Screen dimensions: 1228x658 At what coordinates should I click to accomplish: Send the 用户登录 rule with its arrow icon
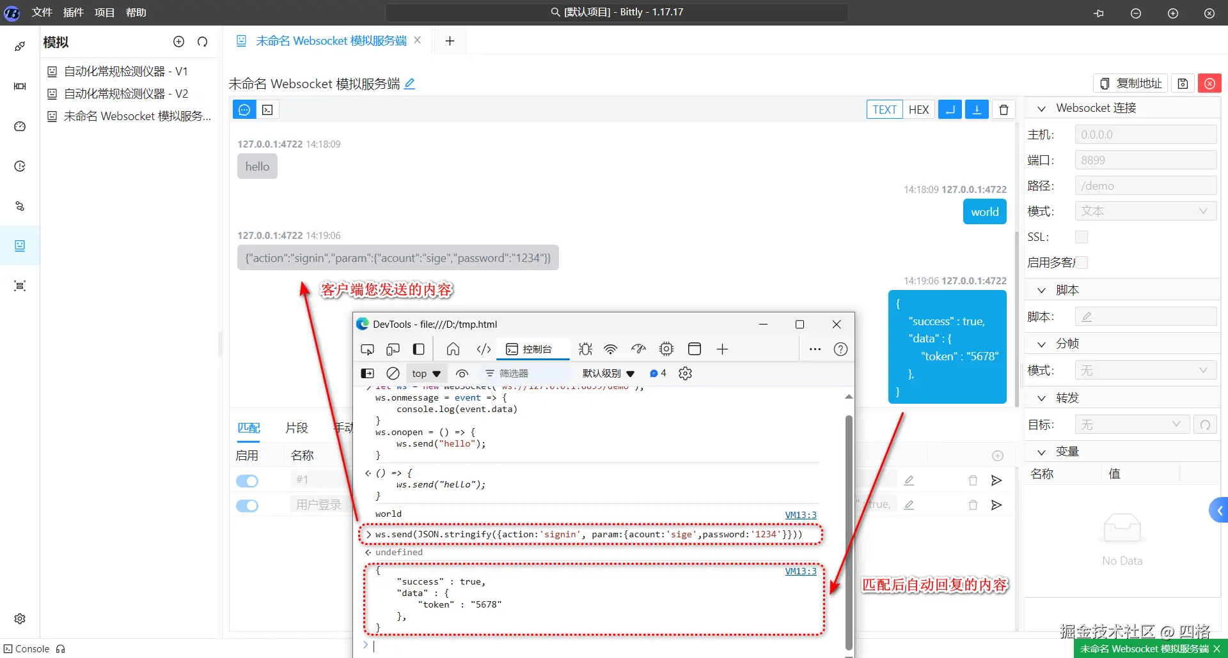click(x=996, y=505)
